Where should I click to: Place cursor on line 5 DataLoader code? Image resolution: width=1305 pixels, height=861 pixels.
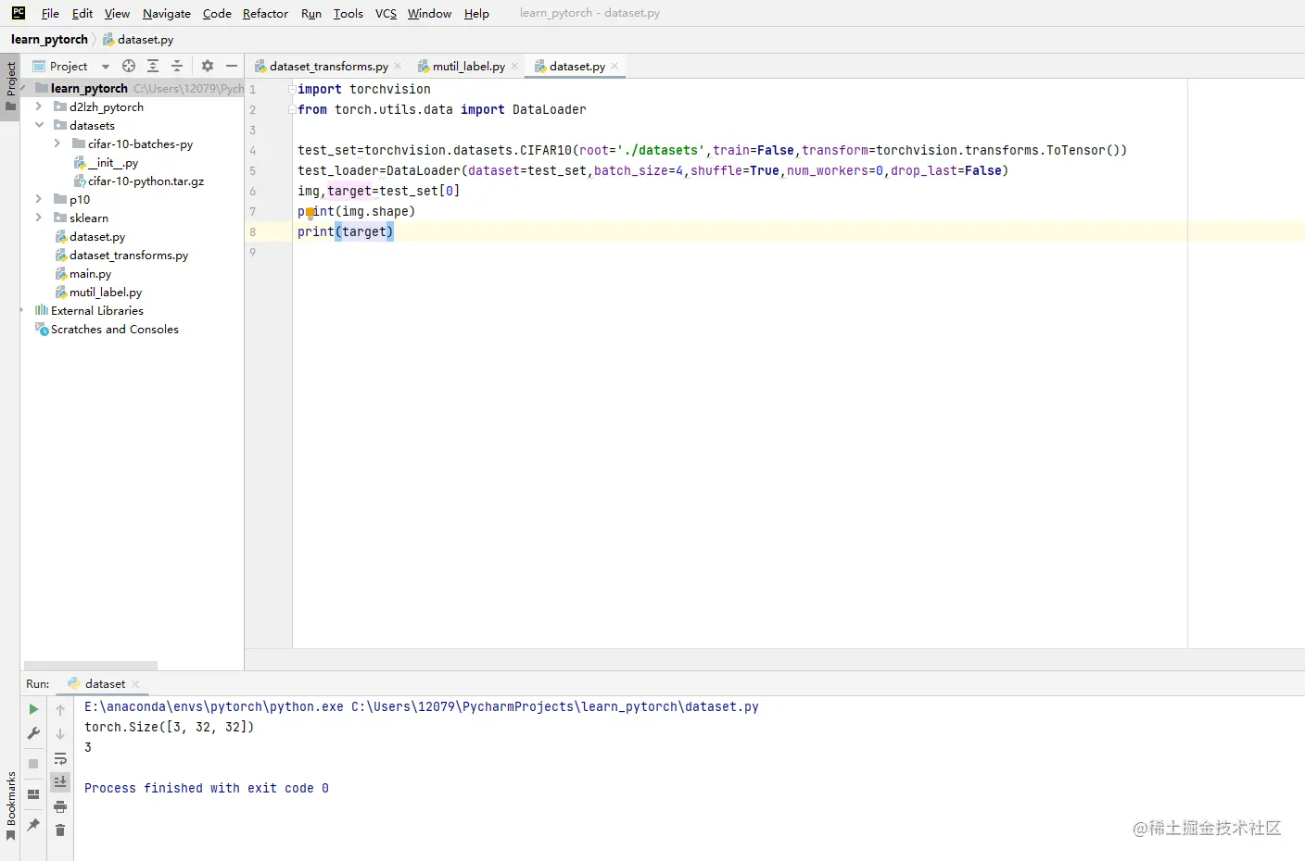pos(652,171)
